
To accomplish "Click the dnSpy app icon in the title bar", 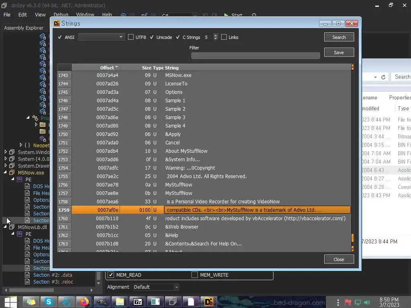I will click(4, 5).
